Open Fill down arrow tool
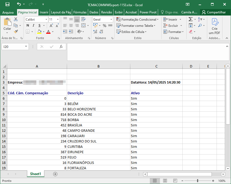 (191, 25)
